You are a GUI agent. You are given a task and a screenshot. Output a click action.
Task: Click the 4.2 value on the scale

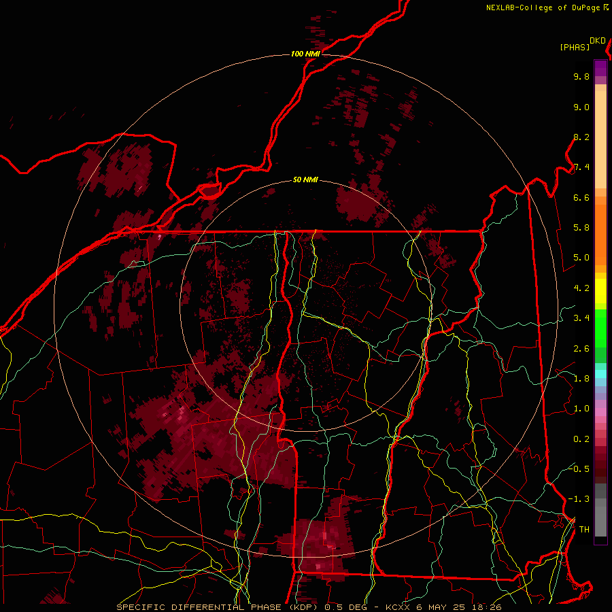coord(581,288)
